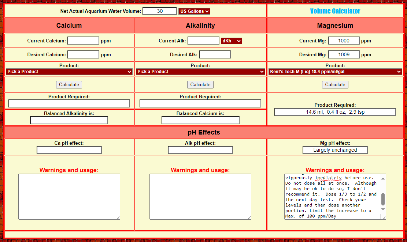Viewport: 407px width, 242px height.
Task: Expand the dKh alkalinity unit dropdown
Action: (x=231, y=41)
